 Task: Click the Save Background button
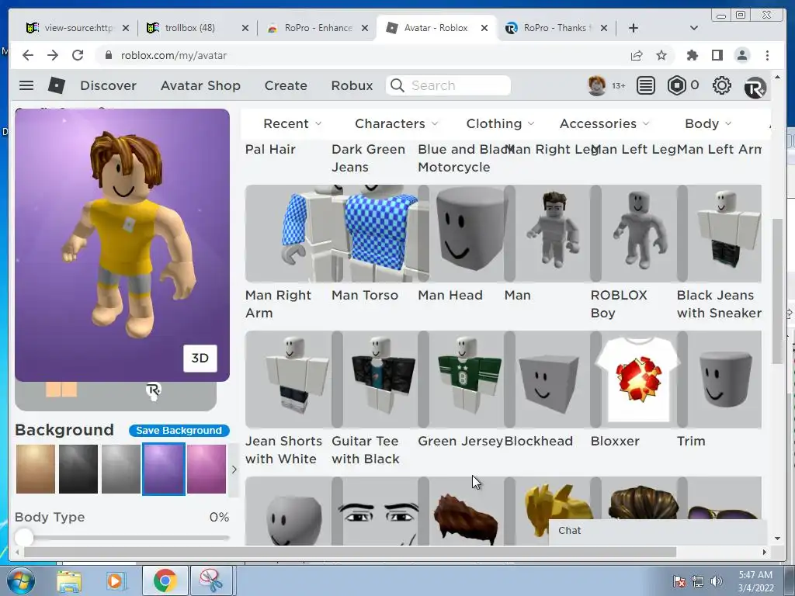coord(179,430)
